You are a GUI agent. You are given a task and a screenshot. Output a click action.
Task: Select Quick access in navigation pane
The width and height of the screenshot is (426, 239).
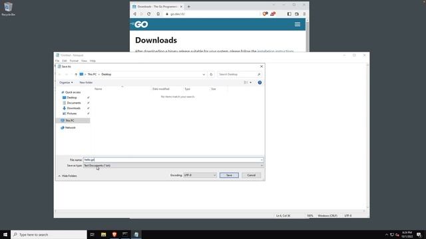[x=73, y=92]
